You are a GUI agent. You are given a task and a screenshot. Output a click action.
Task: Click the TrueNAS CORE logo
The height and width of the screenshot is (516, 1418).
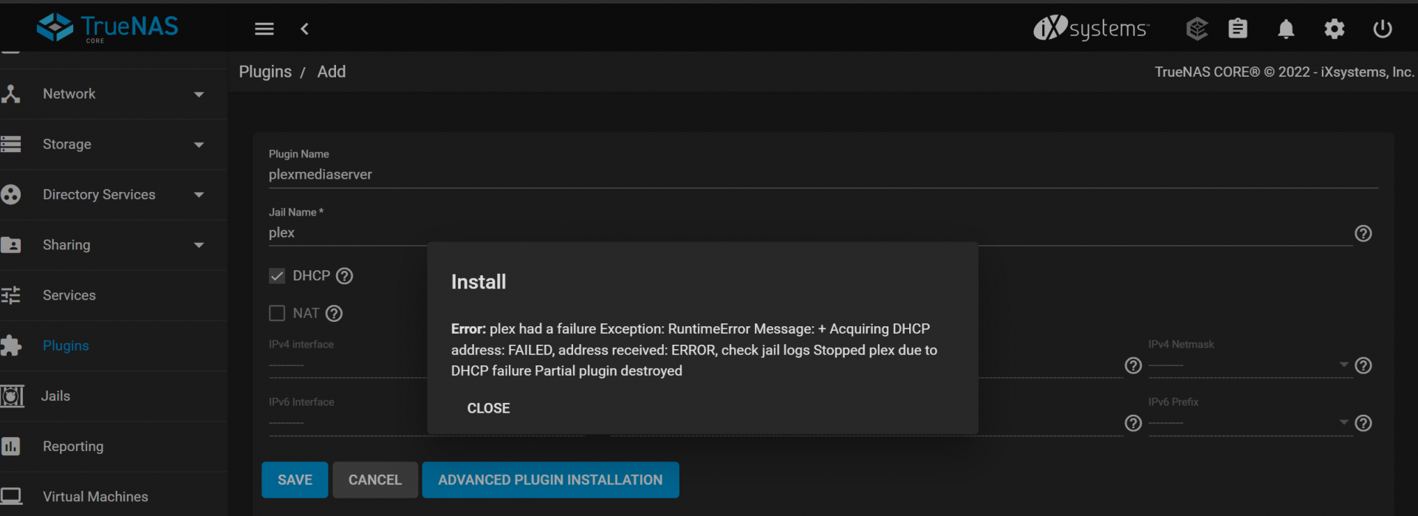(108, 28)
